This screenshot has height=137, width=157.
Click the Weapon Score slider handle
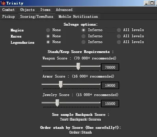coord(78,66)
